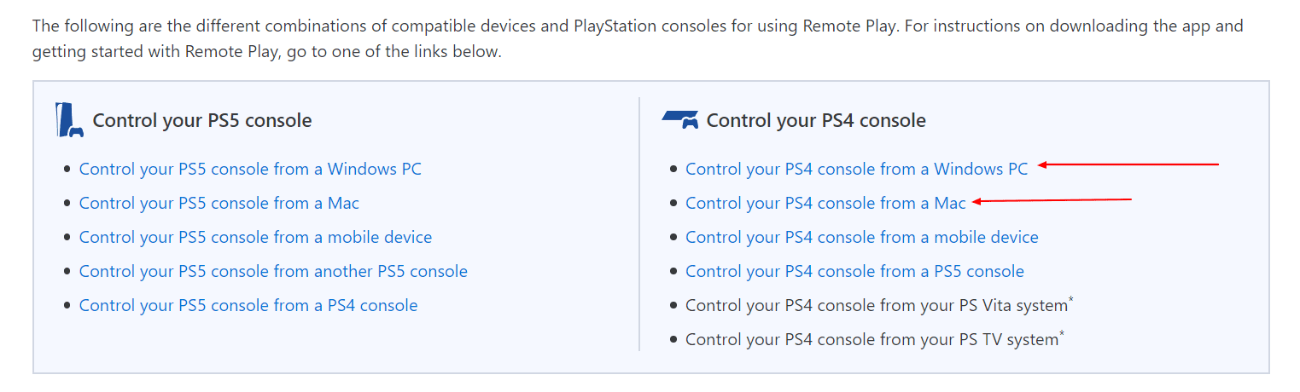Click the intro paragraph about Remote Play

coord(638,38)
